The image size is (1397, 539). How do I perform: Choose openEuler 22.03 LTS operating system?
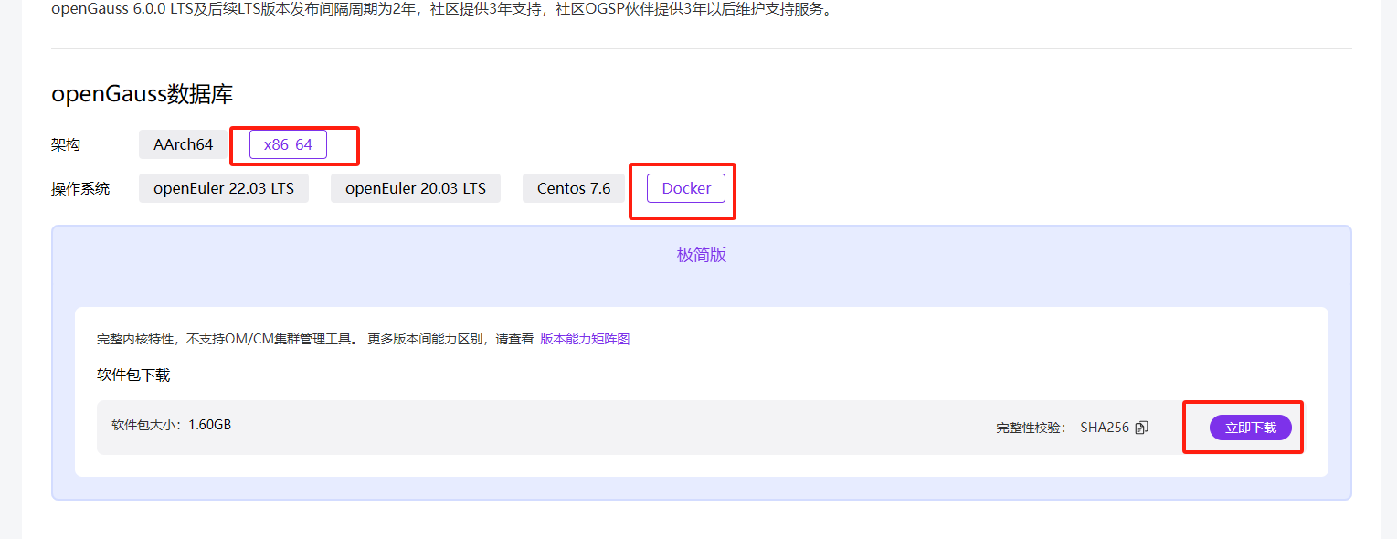coord(224,188)
